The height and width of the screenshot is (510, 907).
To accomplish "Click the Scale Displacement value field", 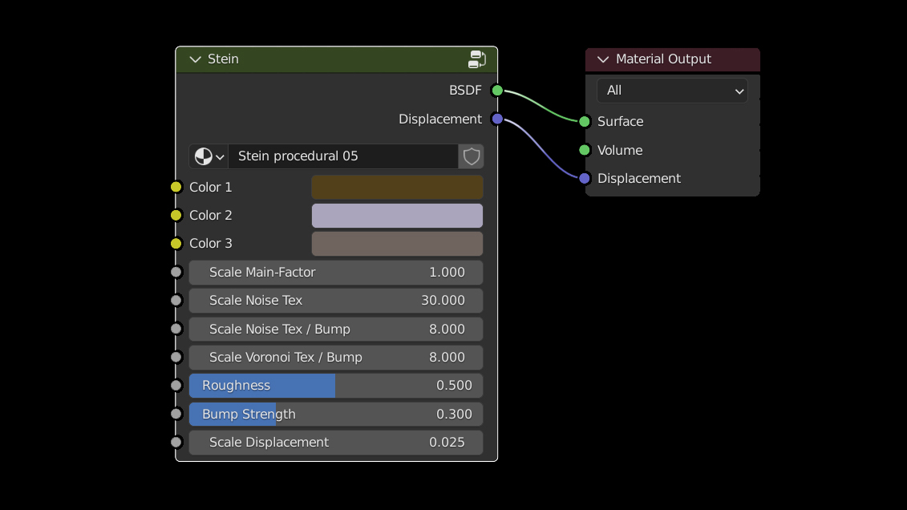I will click(x=336, y=443).
